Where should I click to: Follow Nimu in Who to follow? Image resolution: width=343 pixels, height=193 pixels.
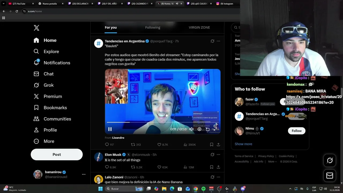[x=297, y=131]
